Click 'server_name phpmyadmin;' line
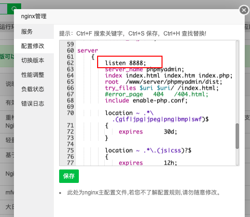This screenshot has height=217, width=250. [x=144, y=70]
